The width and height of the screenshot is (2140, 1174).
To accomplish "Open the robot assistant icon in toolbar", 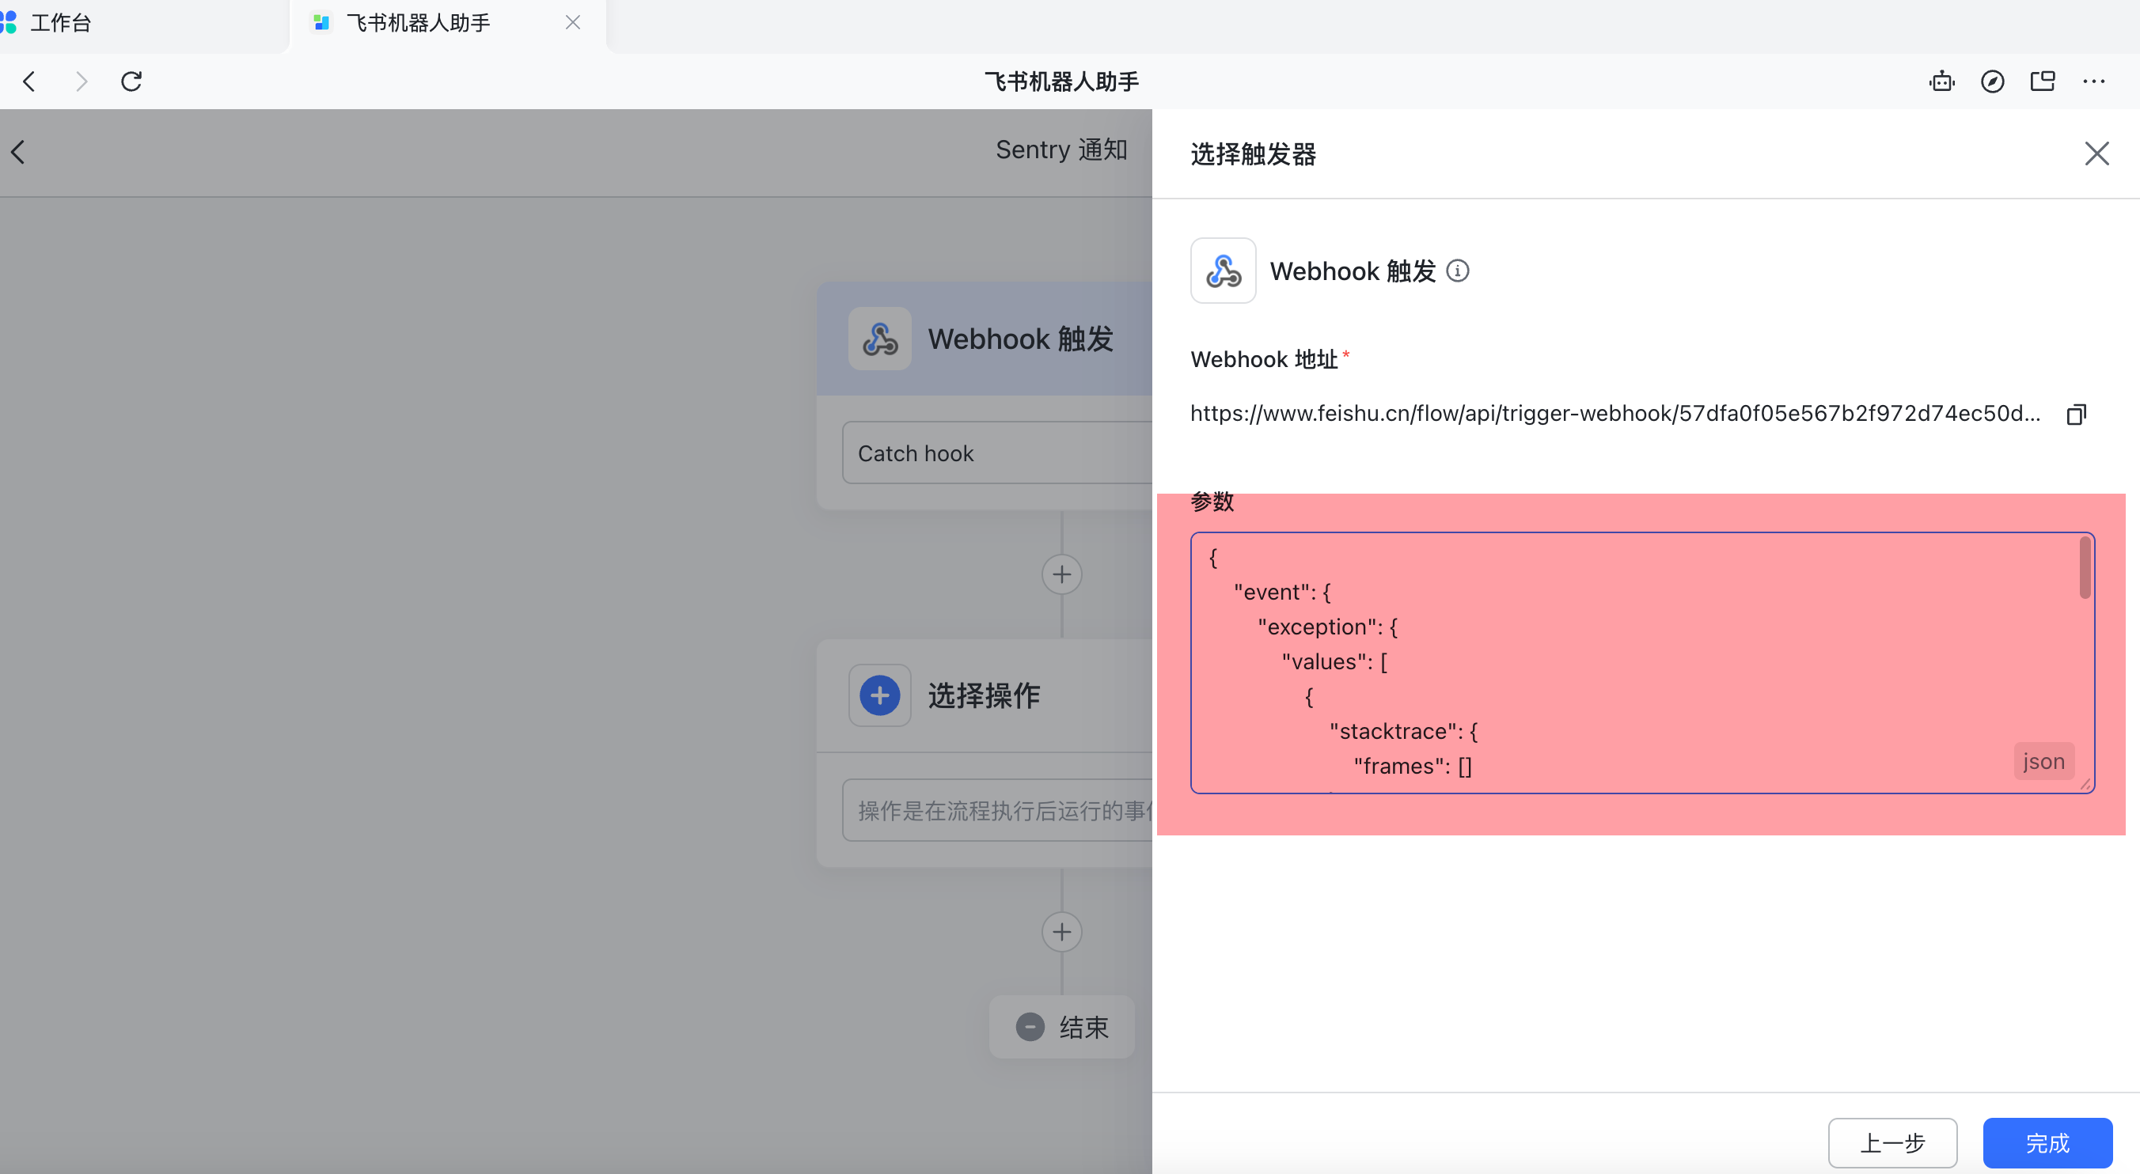I will (1941, 81).
